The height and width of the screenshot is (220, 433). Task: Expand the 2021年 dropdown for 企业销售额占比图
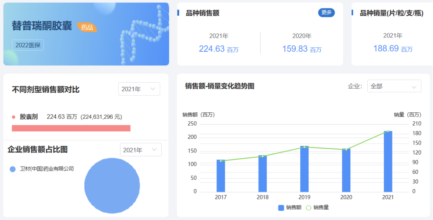click(x=140, y=150)
